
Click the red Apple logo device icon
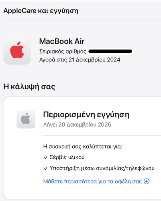(17, 51)
